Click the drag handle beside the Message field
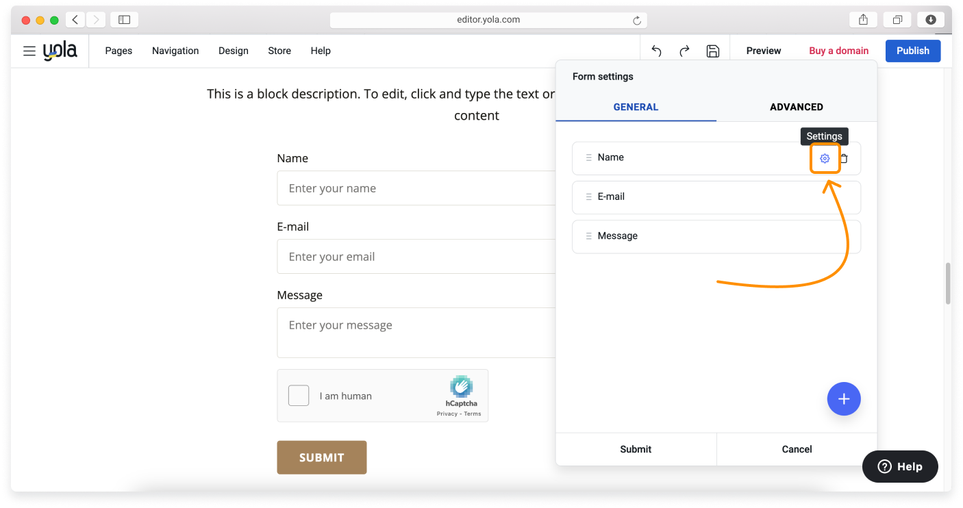 [x=589, y=236]
